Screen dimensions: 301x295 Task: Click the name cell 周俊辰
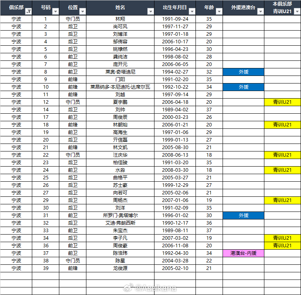(x=120, y=117)
